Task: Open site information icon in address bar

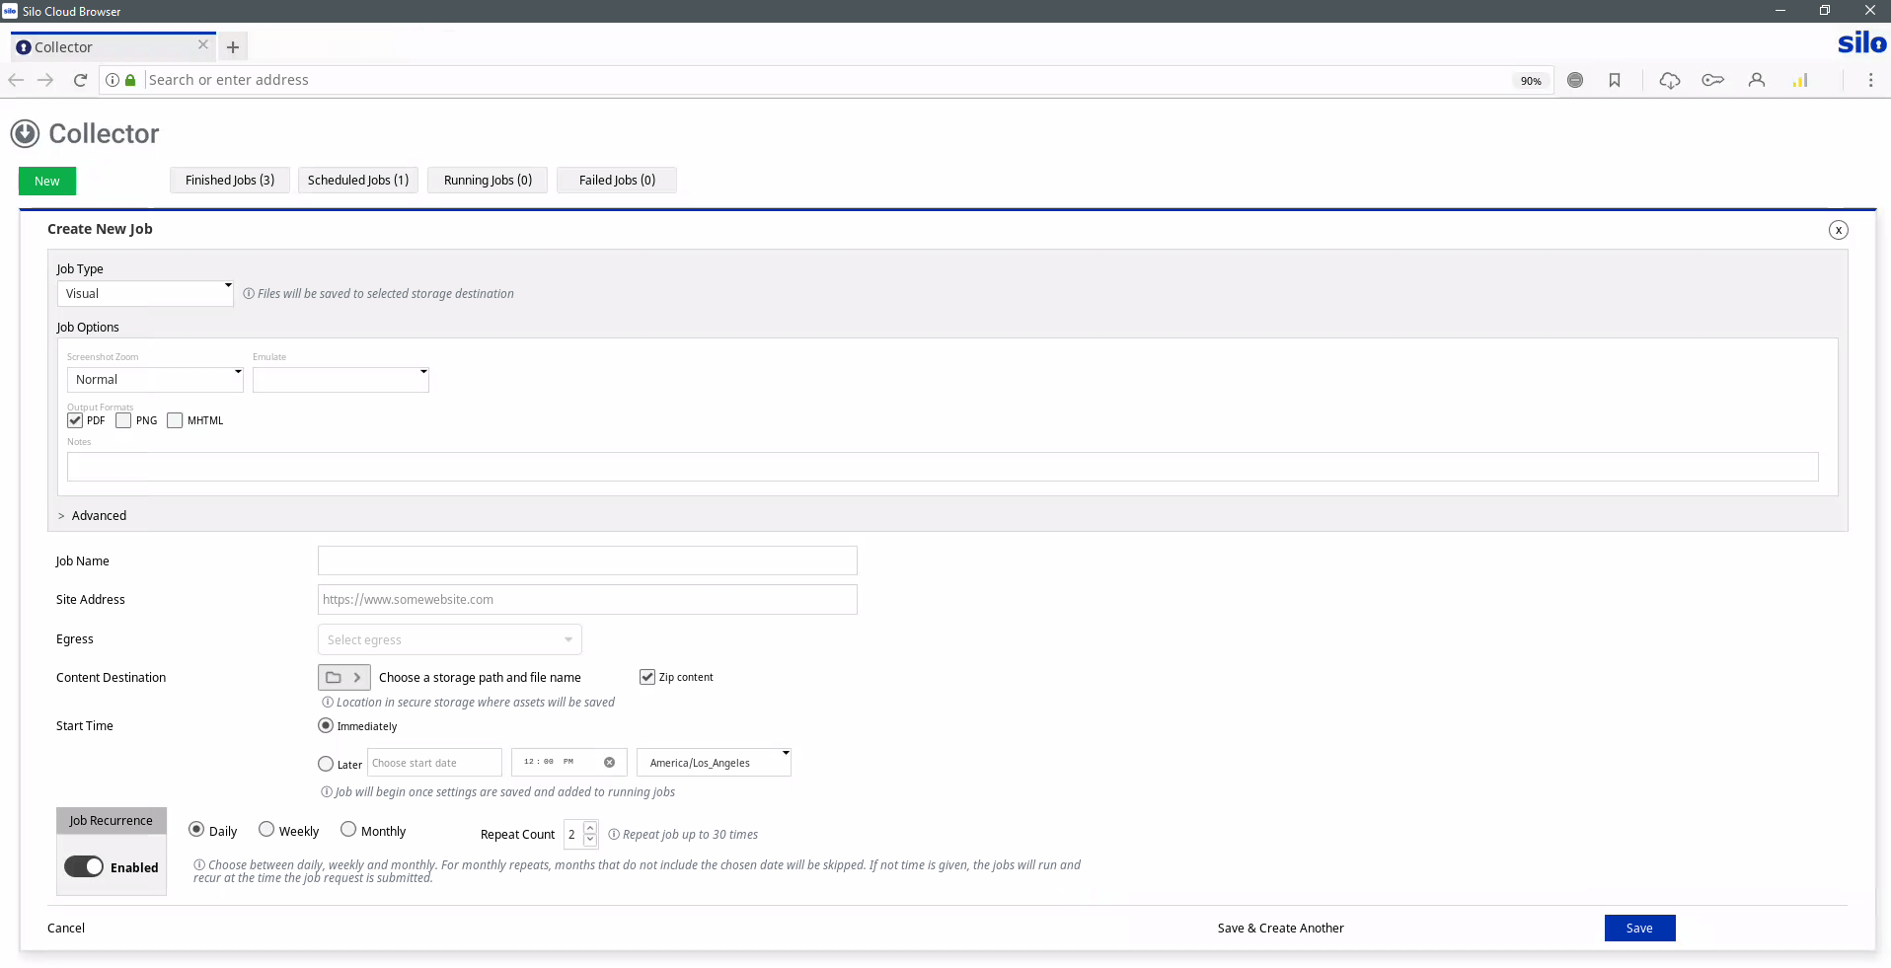Action: tap(113, 80)
